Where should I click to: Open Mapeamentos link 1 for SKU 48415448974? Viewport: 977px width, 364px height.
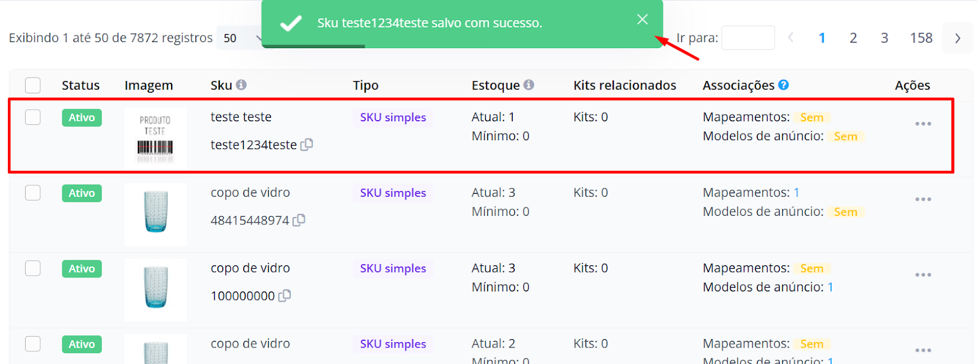[x=796, y=193]
